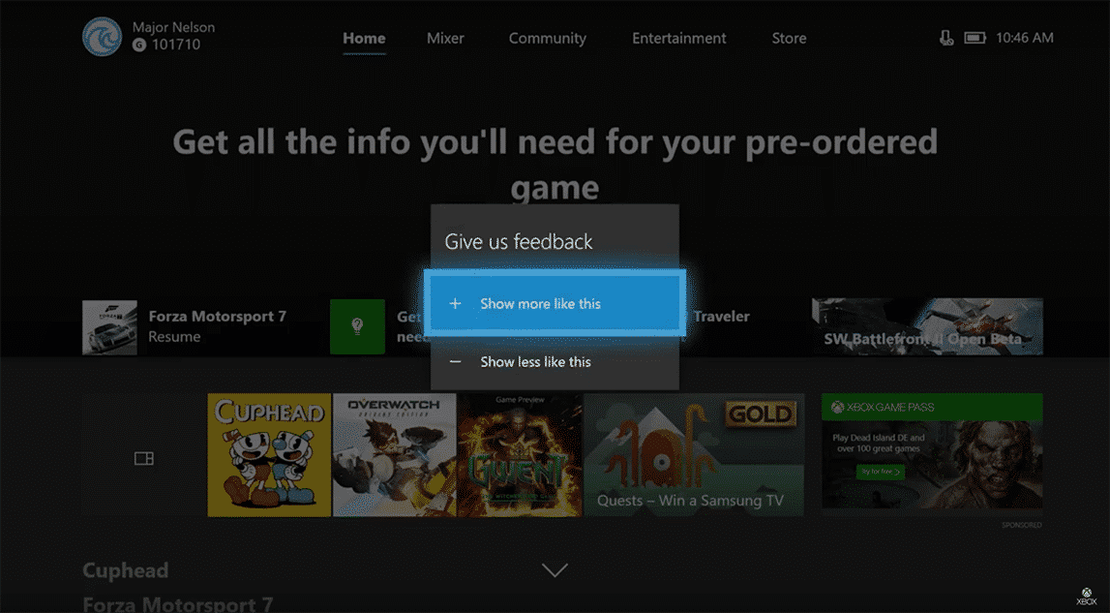Viewport: 1110px width, 613px height.
Task: Navigate to the Store tab
Action: tap(789, 39)
